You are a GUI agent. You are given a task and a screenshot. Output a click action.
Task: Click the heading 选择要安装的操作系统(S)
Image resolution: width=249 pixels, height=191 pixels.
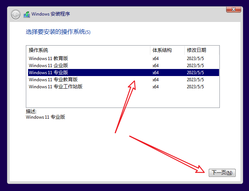[x=58, y=32]
